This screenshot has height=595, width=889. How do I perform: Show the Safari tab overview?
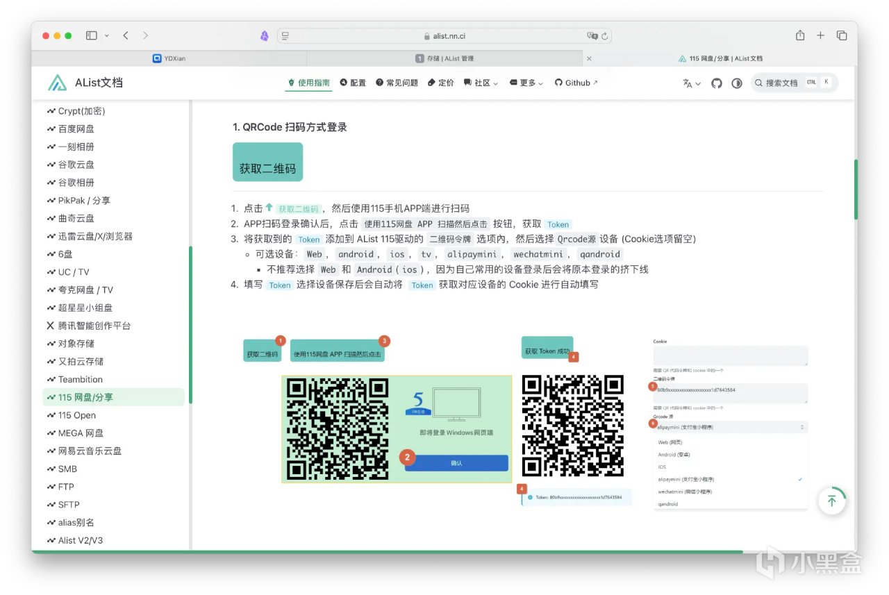pyautogui.click(x=841, y=35)
